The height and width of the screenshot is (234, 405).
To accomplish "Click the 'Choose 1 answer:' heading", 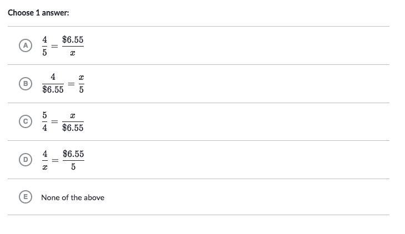I will (x=38, y=13).
